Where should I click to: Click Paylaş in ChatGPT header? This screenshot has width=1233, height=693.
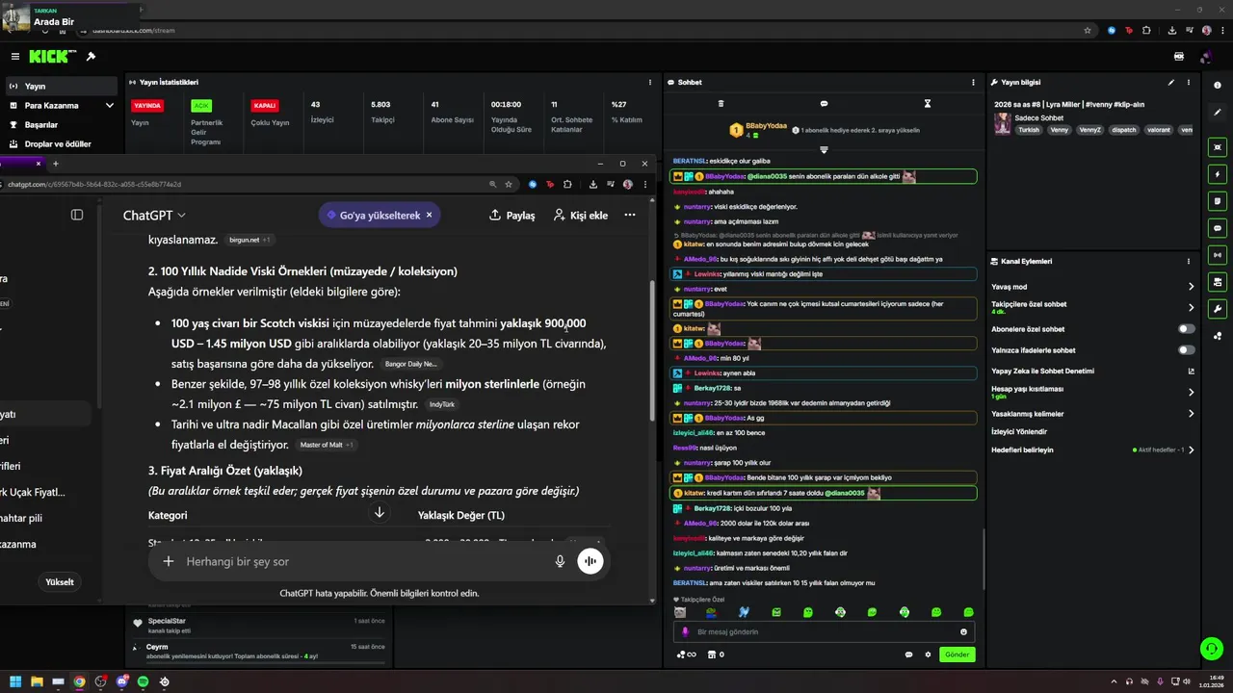point(512,216)
